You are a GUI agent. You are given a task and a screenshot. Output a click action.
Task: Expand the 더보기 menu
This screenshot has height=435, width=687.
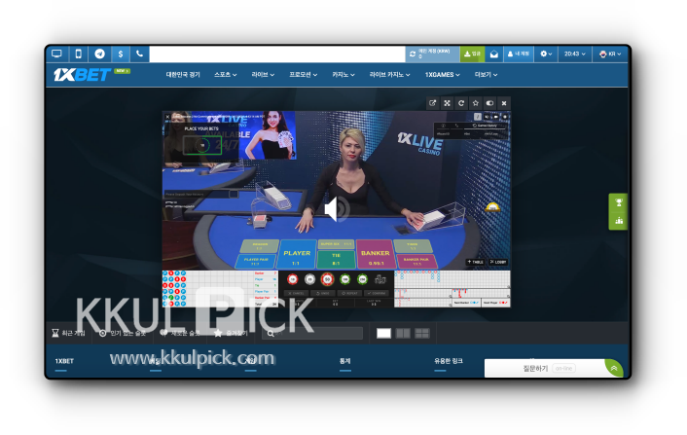pyautogui.click(x=486, y=75)
